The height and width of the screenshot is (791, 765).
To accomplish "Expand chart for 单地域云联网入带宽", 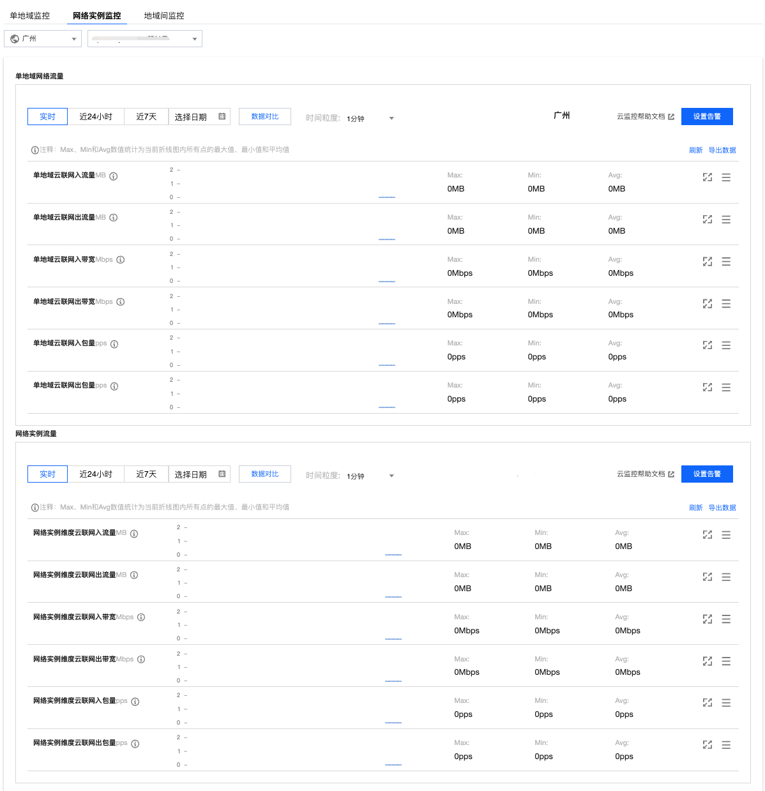I will tap(708, 262).
